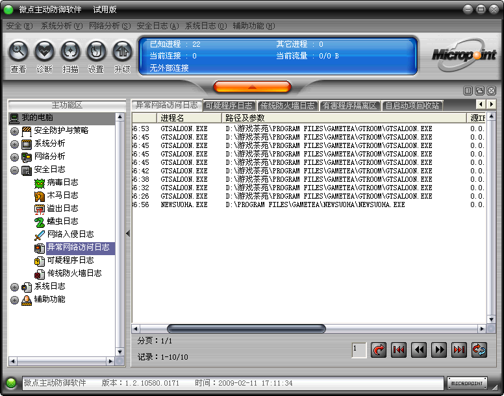The image size is (504, 396).
Task: Open the 安全日志(A) menu
Action: [157, 26]
